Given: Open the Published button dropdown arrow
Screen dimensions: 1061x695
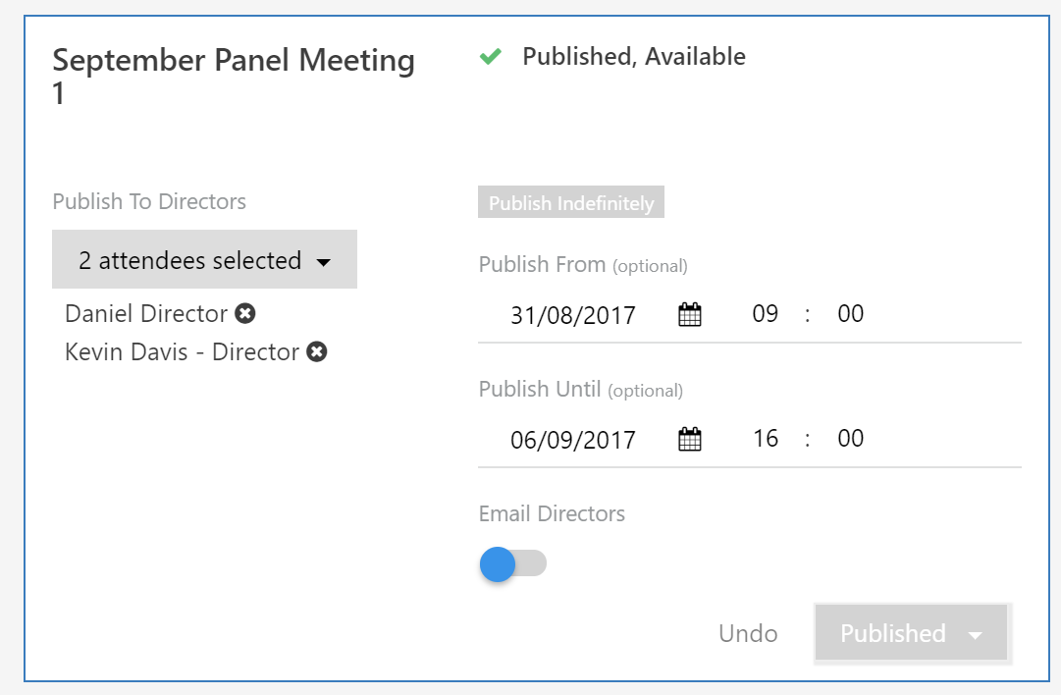Looking at the screenshot, I should 975,635.
